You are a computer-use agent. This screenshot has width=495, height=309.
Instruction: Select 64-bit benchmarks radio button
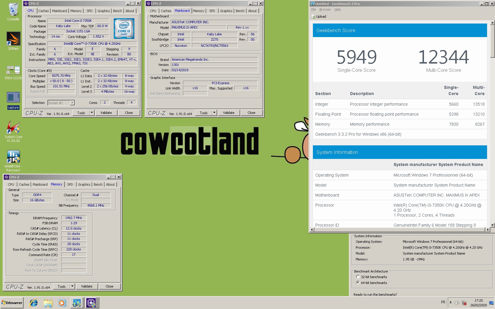(358, 283)
